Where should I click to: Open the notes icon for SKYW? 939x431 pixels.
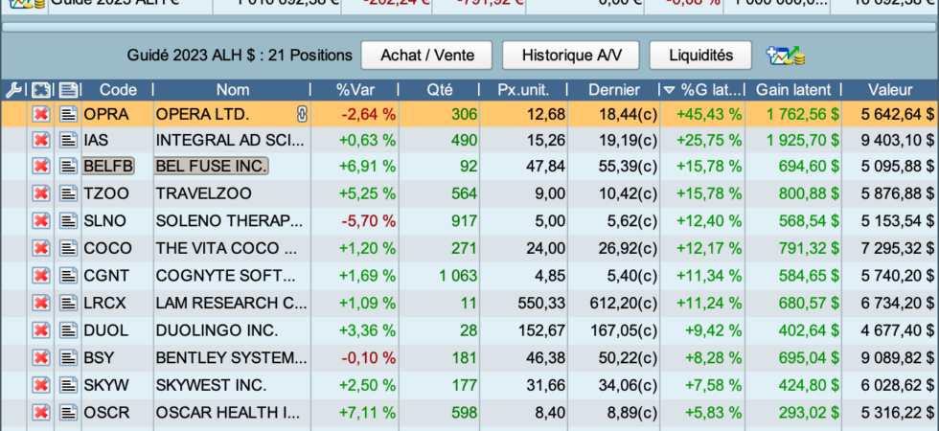[x=69, y=385]
